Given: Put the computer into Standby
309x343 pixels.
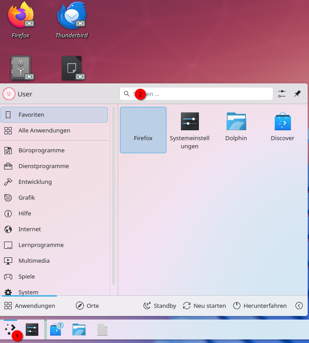Looking at the screenshot, I should pos(160,306).
